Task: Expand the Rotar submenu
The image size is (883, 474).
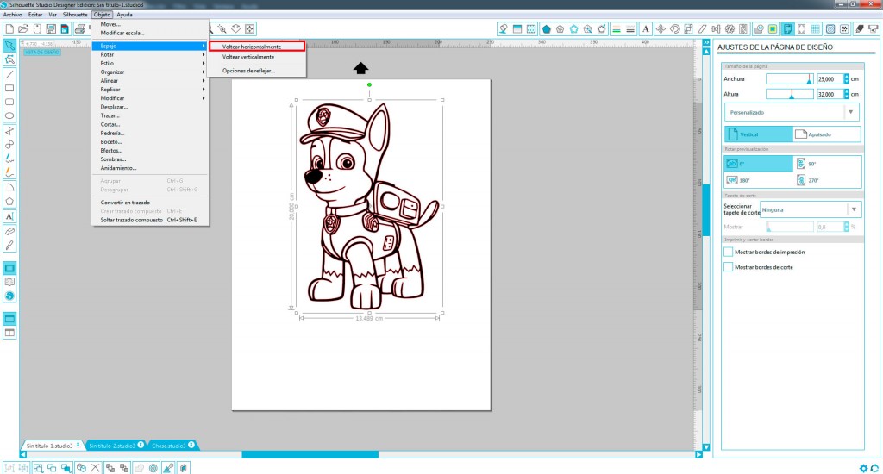Action: point(150,54)
